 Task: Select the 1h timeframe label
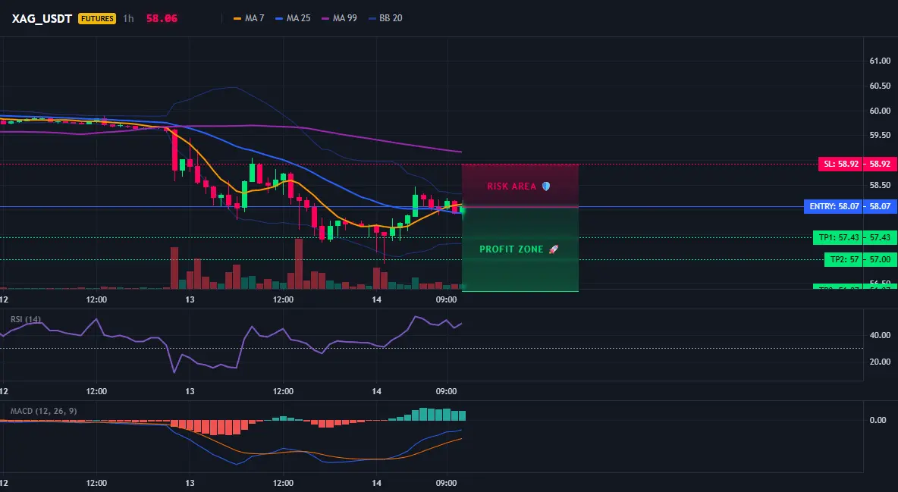click(128, 18)
